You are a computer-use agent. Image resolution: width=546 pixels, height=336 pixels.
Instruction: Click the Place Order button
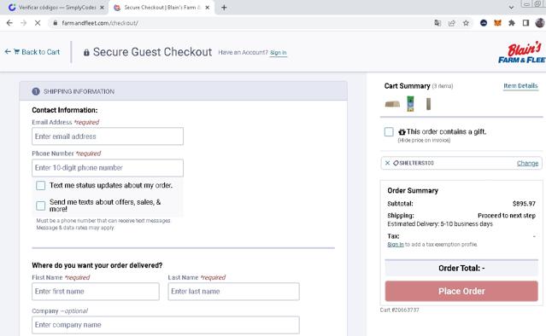pyautogui.click(x=461, y=291)
